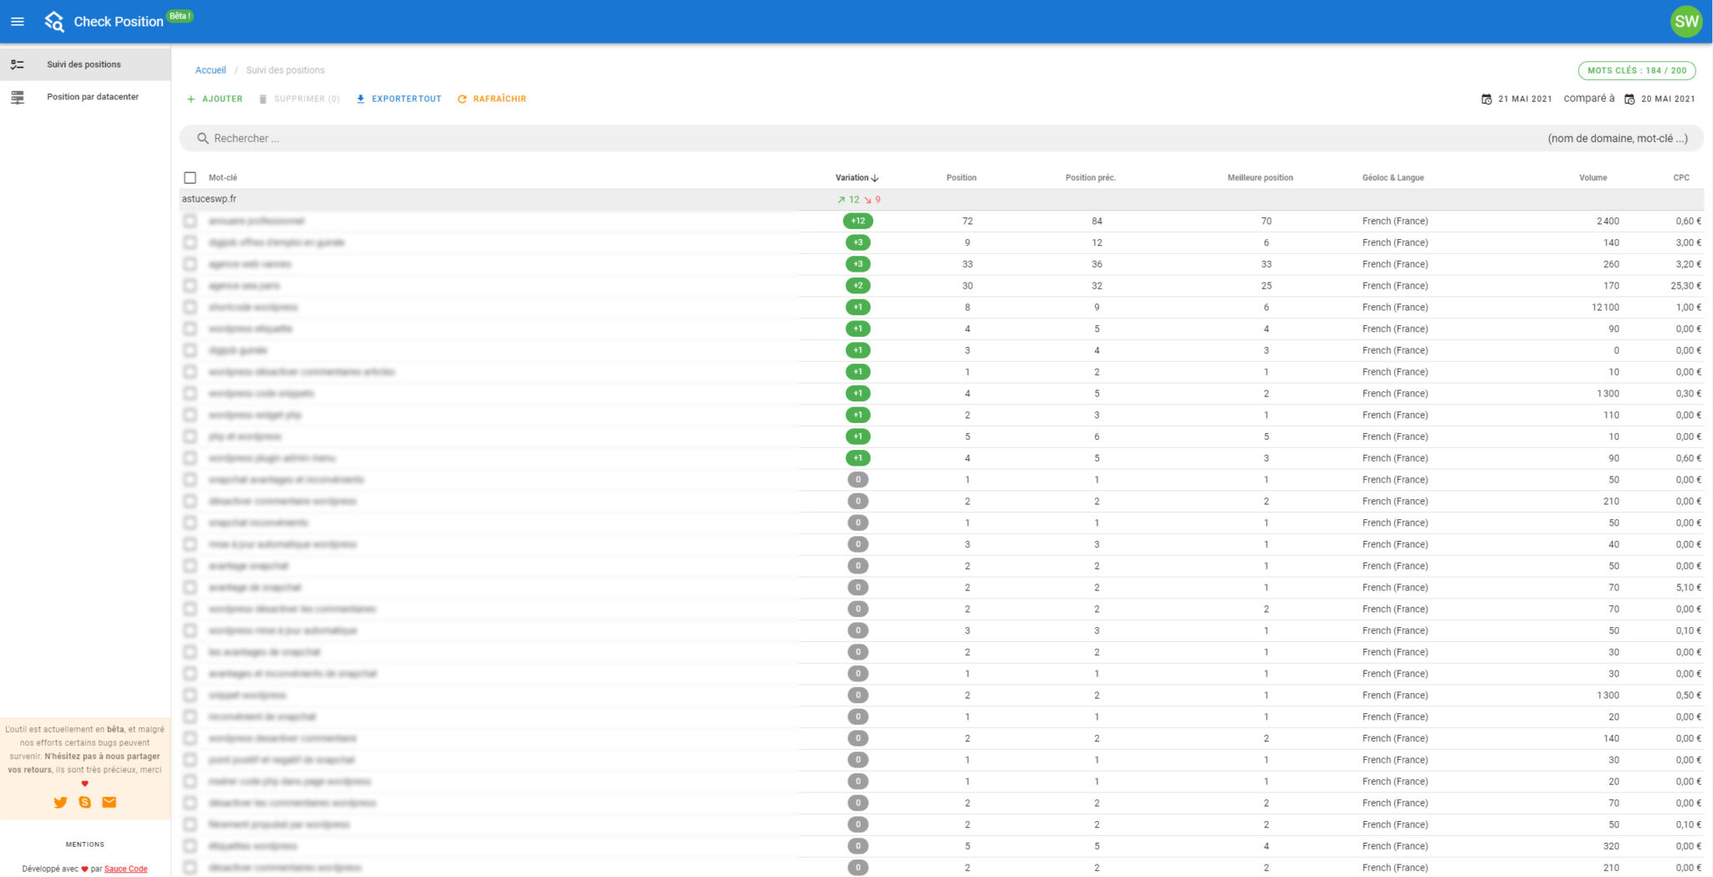Check the row with CPC 25,30 €

tap(190, 286)
